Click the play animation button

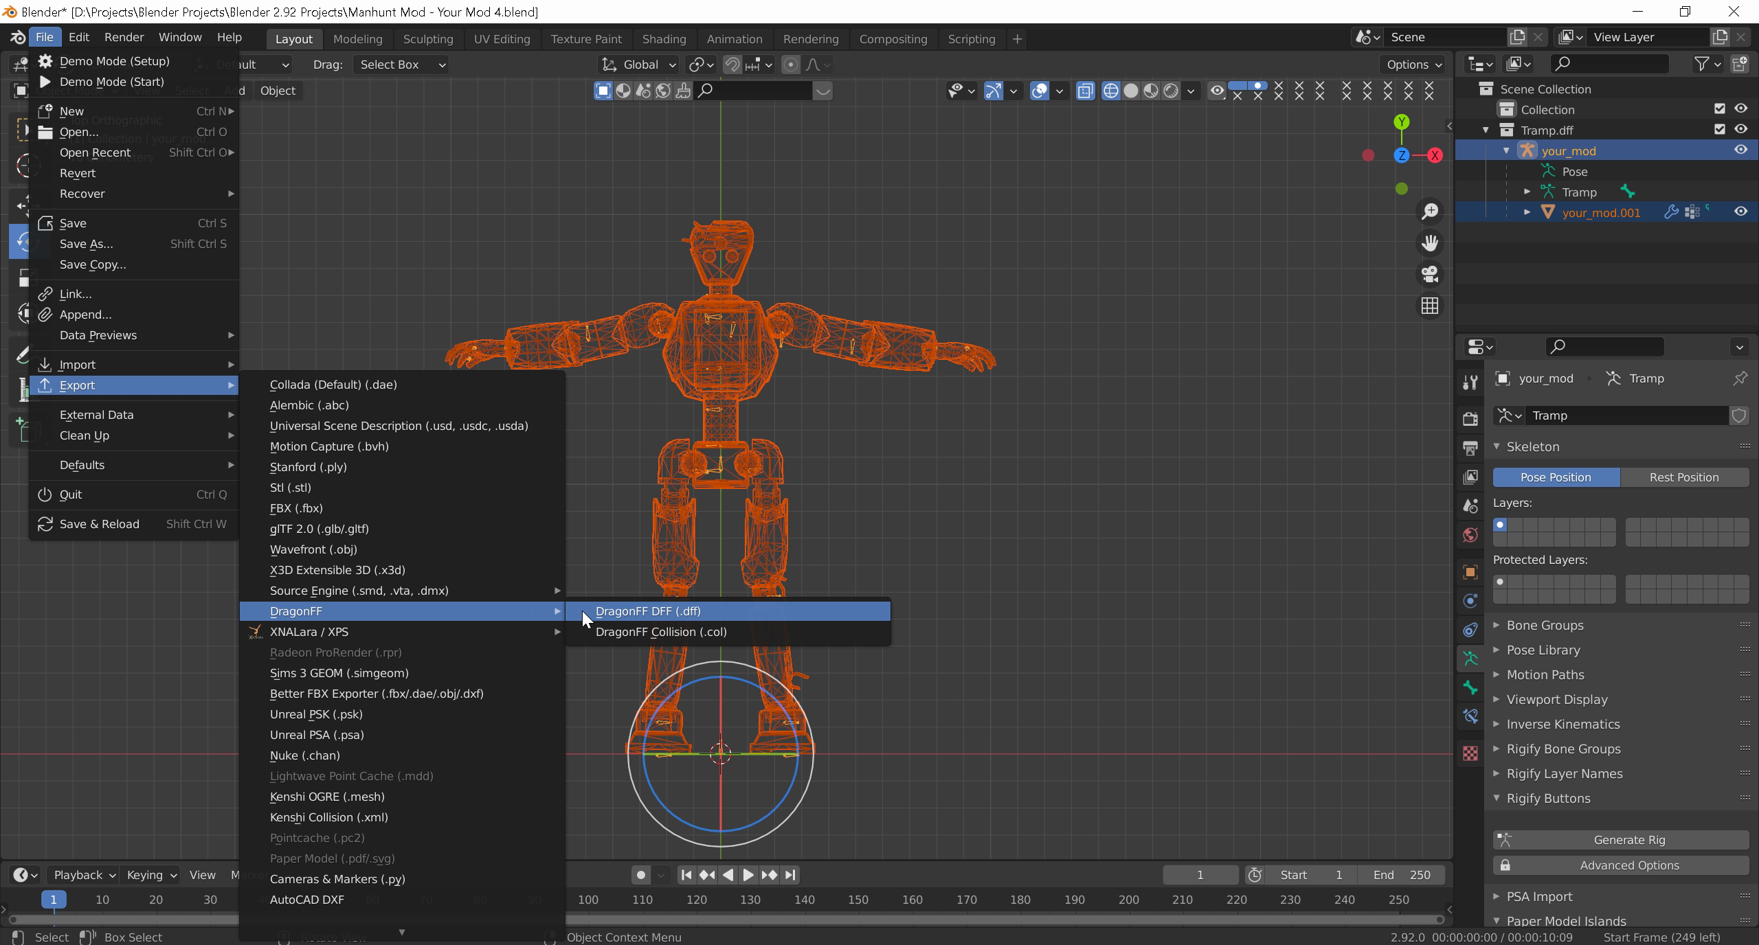click(x=748, y=875)
